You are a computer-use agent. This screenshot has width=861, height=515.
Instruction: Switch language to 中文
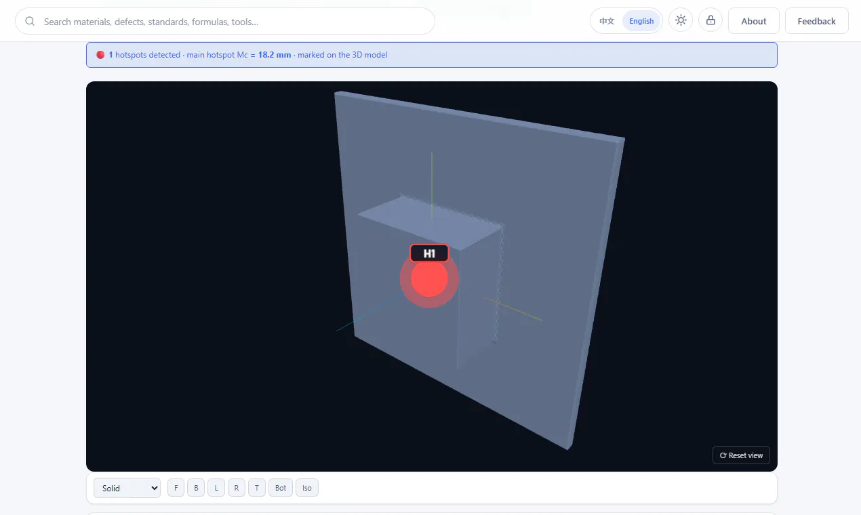click(x=607, y=21)
